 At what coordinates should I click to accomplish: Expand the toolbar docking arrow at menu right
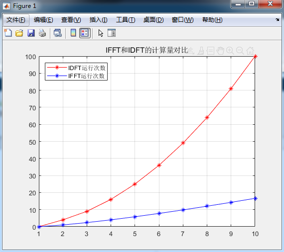(278, 19)
